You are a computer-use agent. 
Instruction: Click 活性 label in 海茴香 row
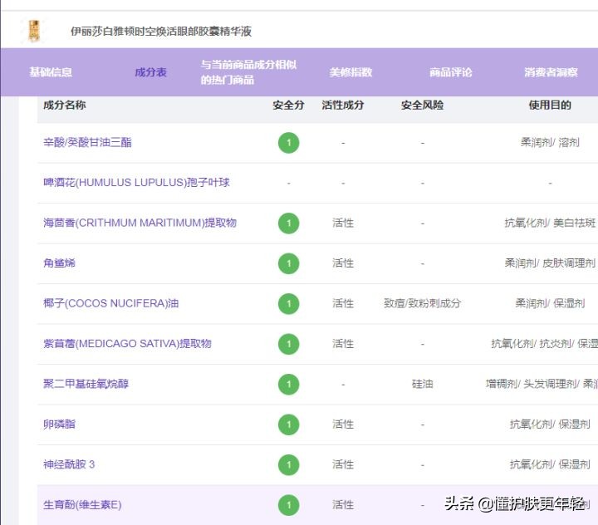[343, 223]
